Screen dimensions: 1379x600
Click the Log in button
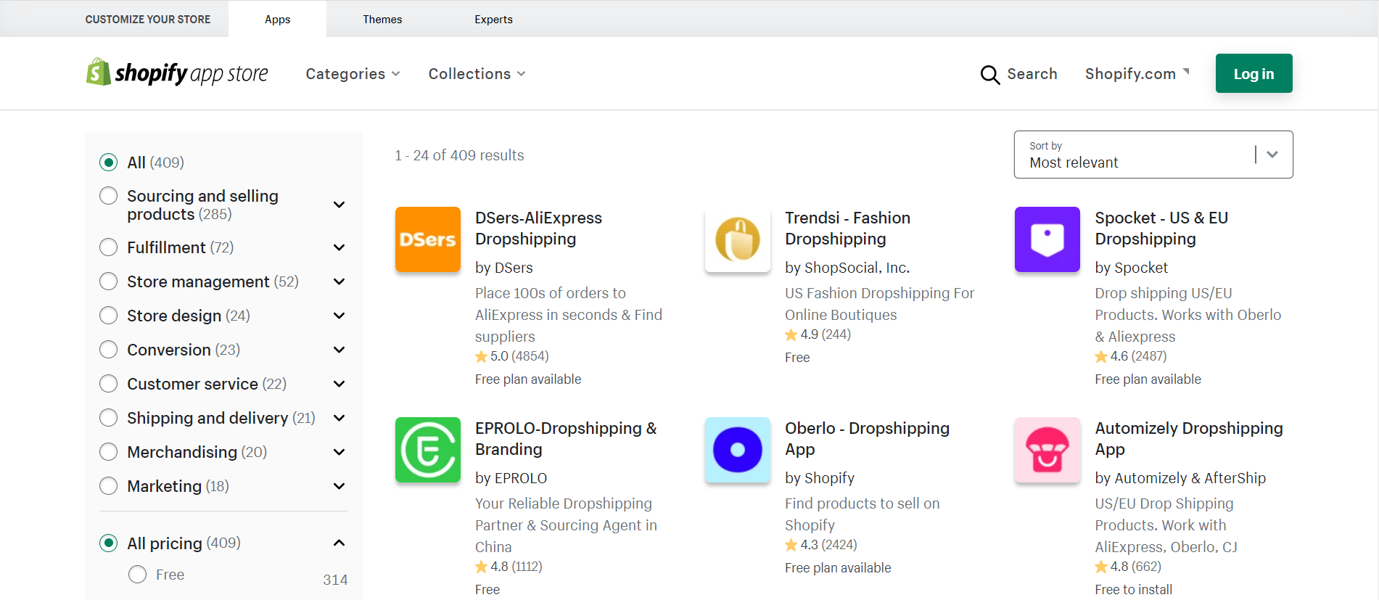pos(1254,73)
